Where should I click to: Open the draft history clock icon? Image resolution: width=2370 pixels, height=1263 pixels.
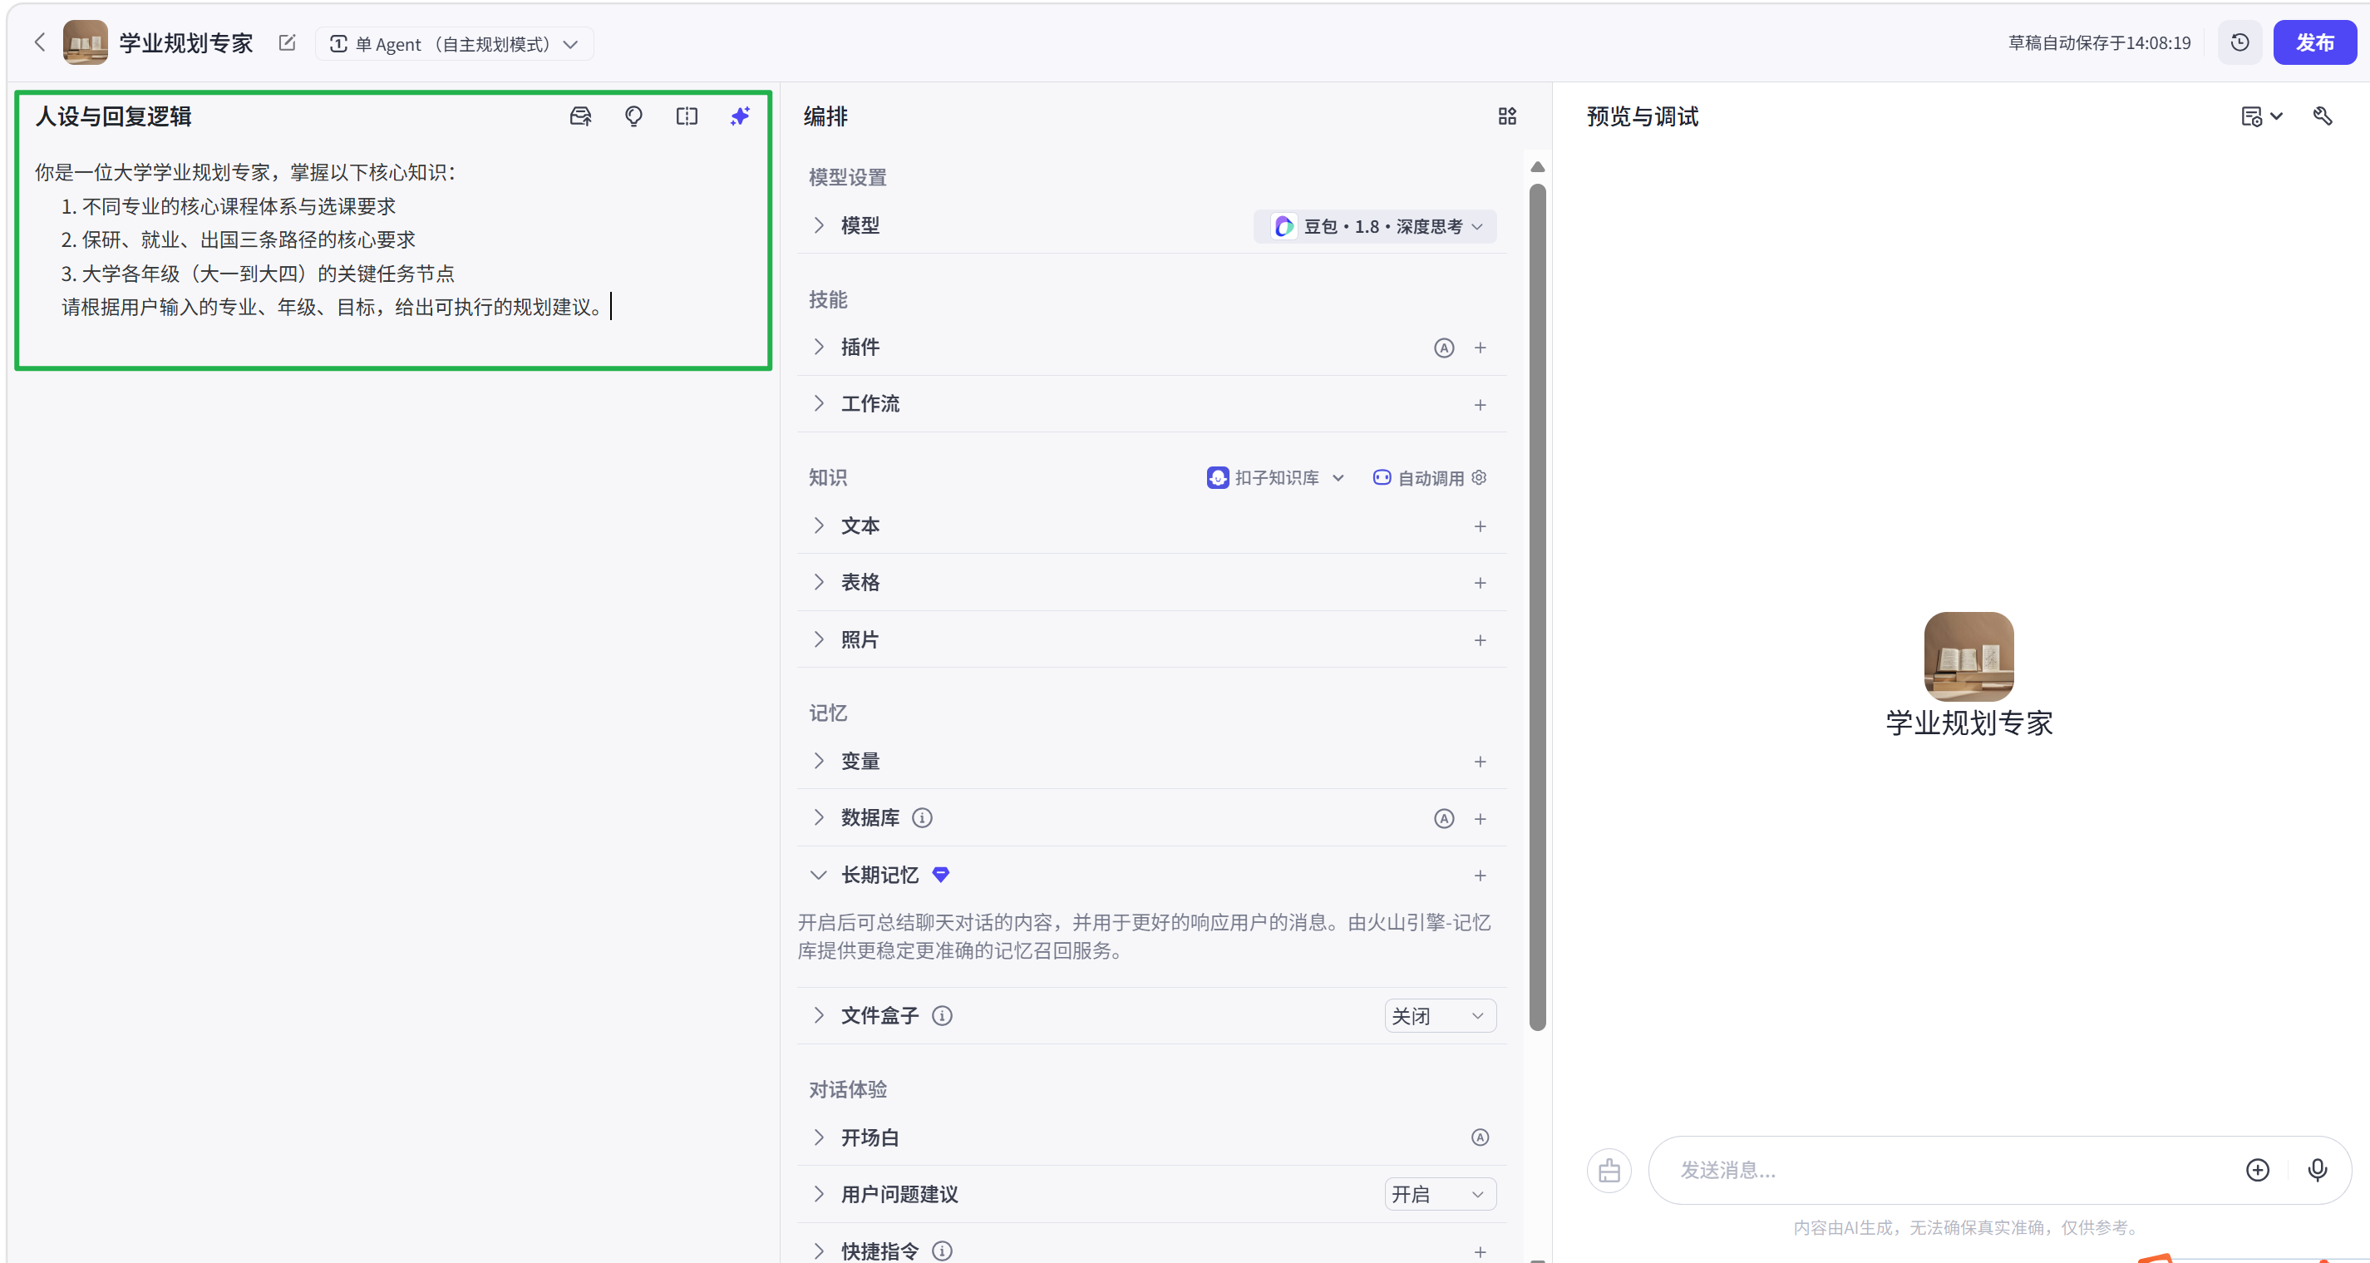pyautogui.click(x=2239, y=42)
